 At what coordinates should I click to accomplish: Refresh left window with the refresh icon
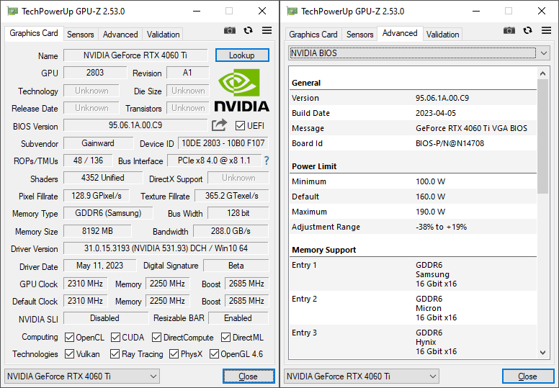[x=248, y=31]
